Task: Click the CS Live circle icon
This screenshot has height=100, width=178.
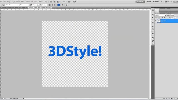Action: [166, 2]
